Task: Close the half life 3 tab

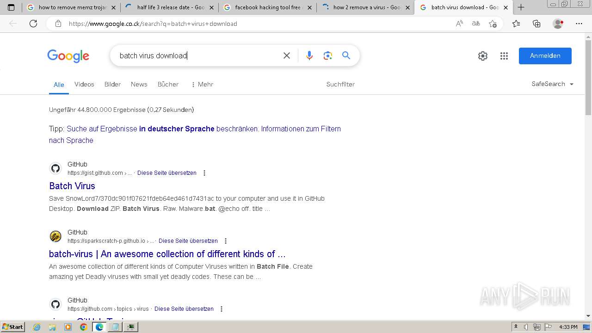Action: click(211, 7)
